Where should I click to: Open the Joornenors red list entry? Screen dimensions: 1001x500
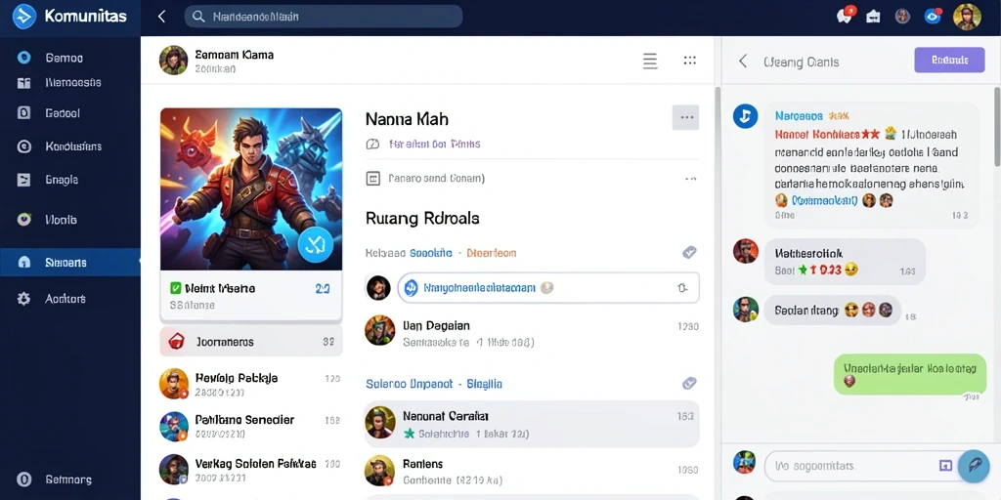(251, 341)
